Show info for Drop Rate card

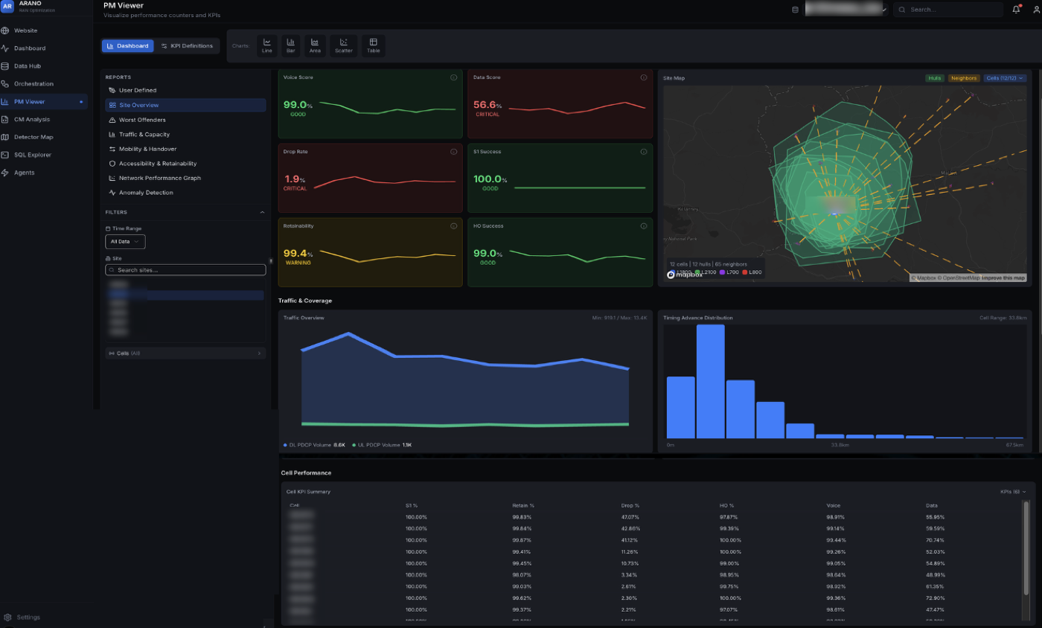click(x=454, y=152)
